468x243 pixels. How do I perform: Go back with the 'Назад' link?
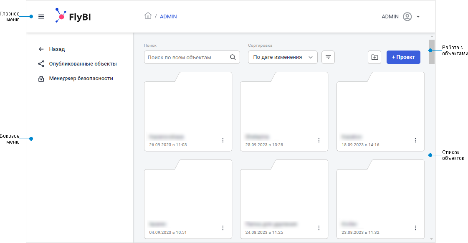click(57, 49)
